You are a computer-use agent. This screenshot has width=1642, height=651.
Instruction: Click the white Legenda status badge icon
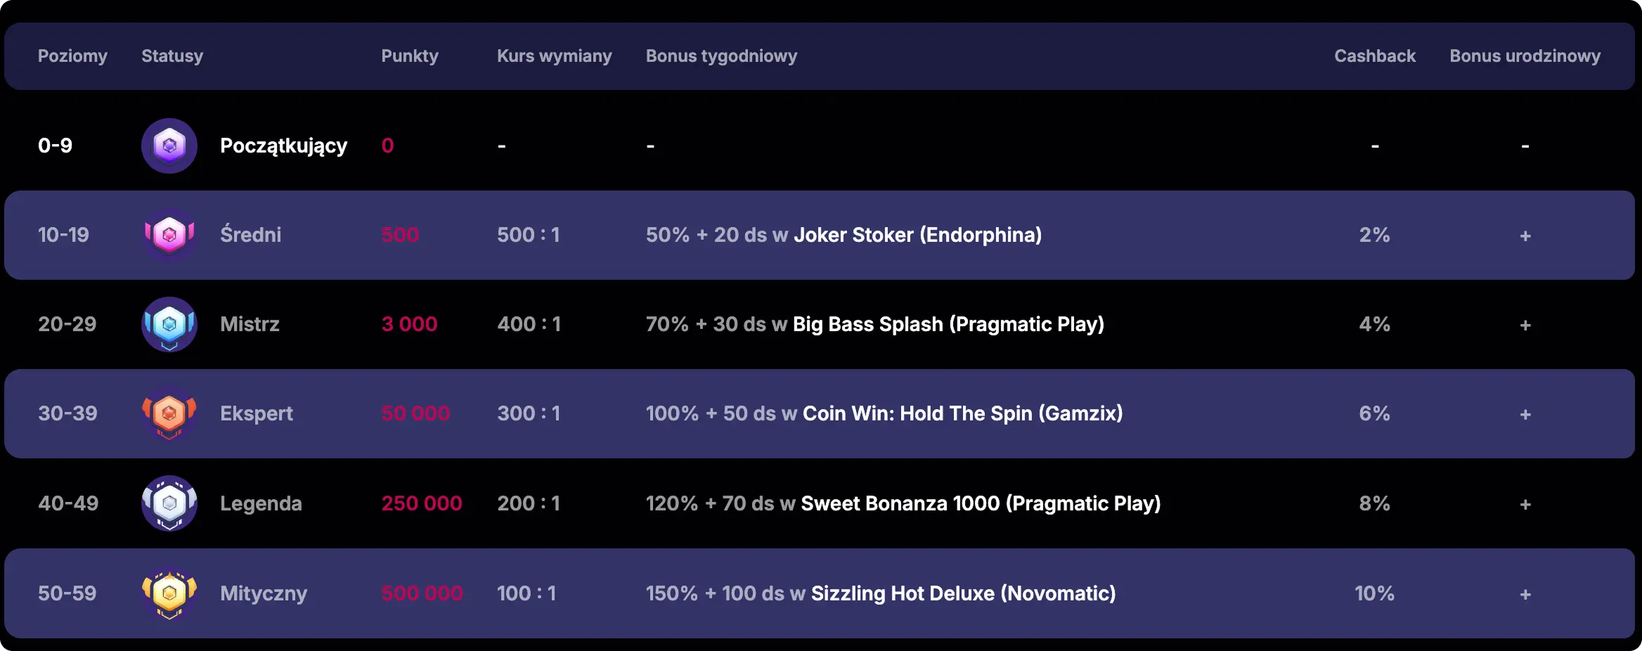click(x=169, y=503)
